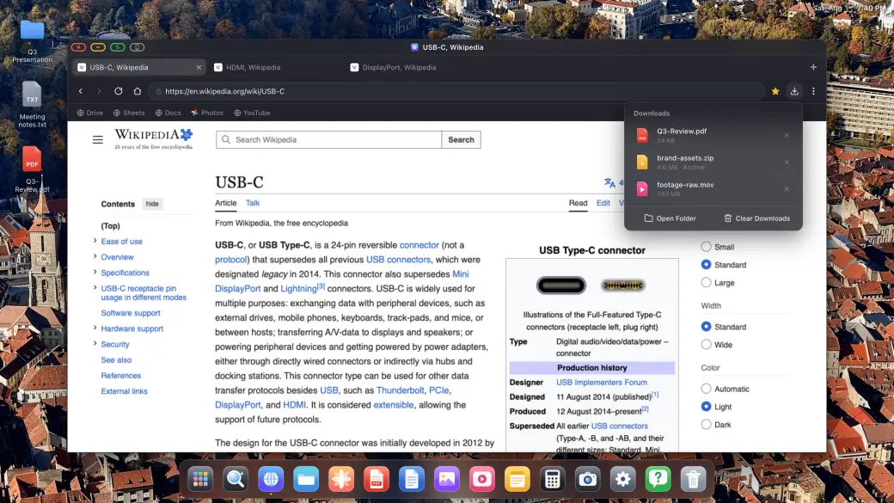Open the downloads toolbar icon
The image size is (894, 503).
(x=794, y=91)
